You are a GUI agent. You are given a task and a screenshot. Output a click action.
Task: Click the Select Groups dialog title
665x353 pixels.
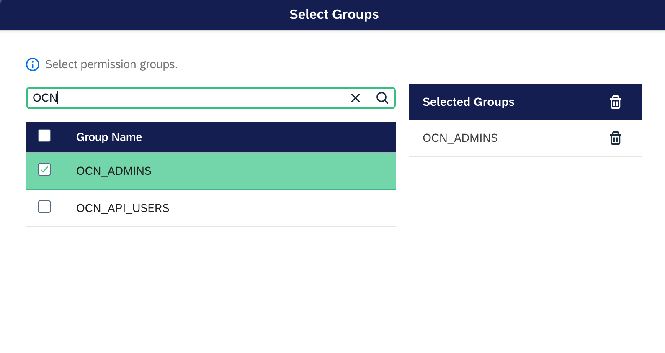pyautogui.click(x=334, y=15)
